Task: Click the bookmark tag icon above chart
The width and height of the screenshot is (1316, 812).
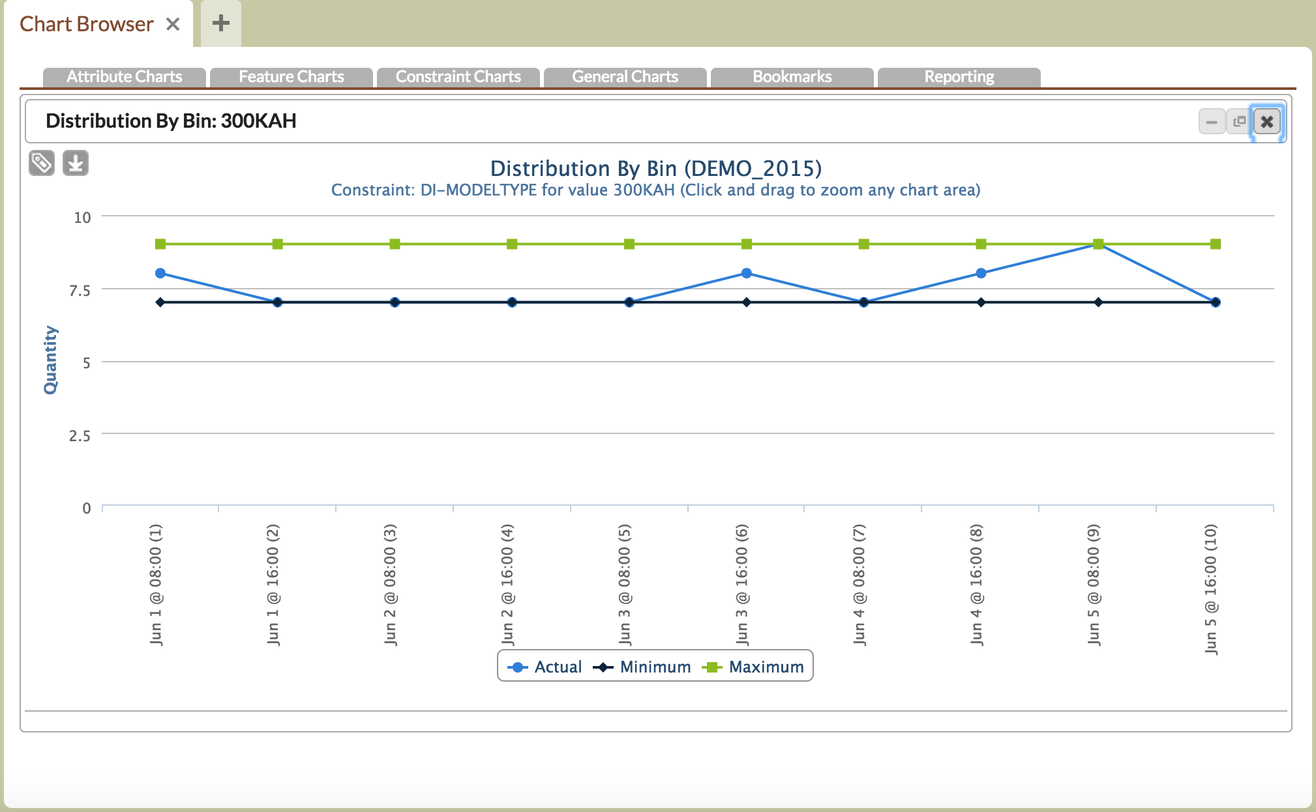Action: coord(42,163)
